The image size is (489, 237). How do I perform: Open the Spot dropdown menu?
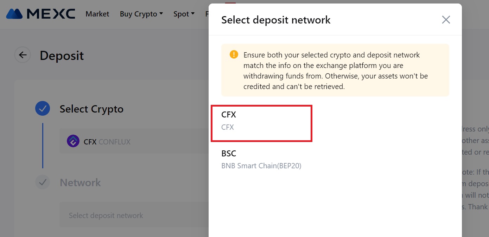(184, 14)
